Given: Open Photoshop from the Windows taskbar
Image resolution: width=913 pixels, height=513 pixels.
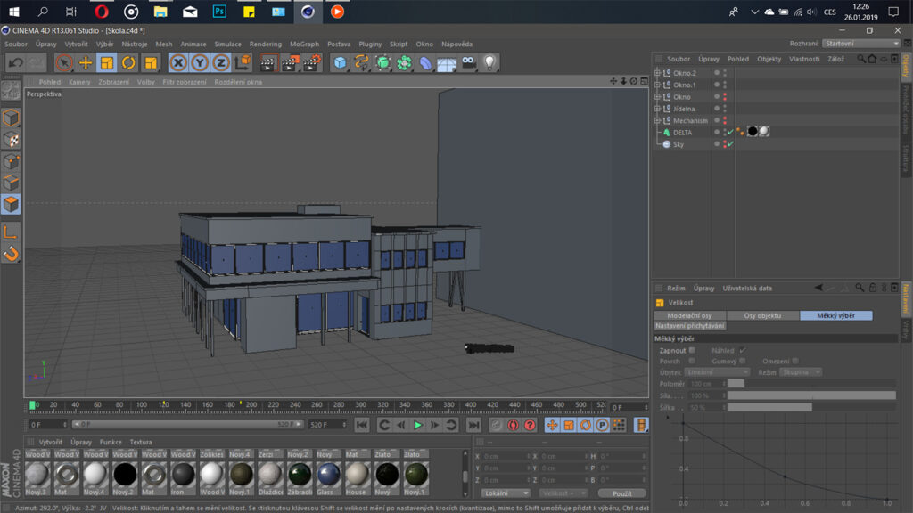Looking at the screenshot, I should click(218, 12).
